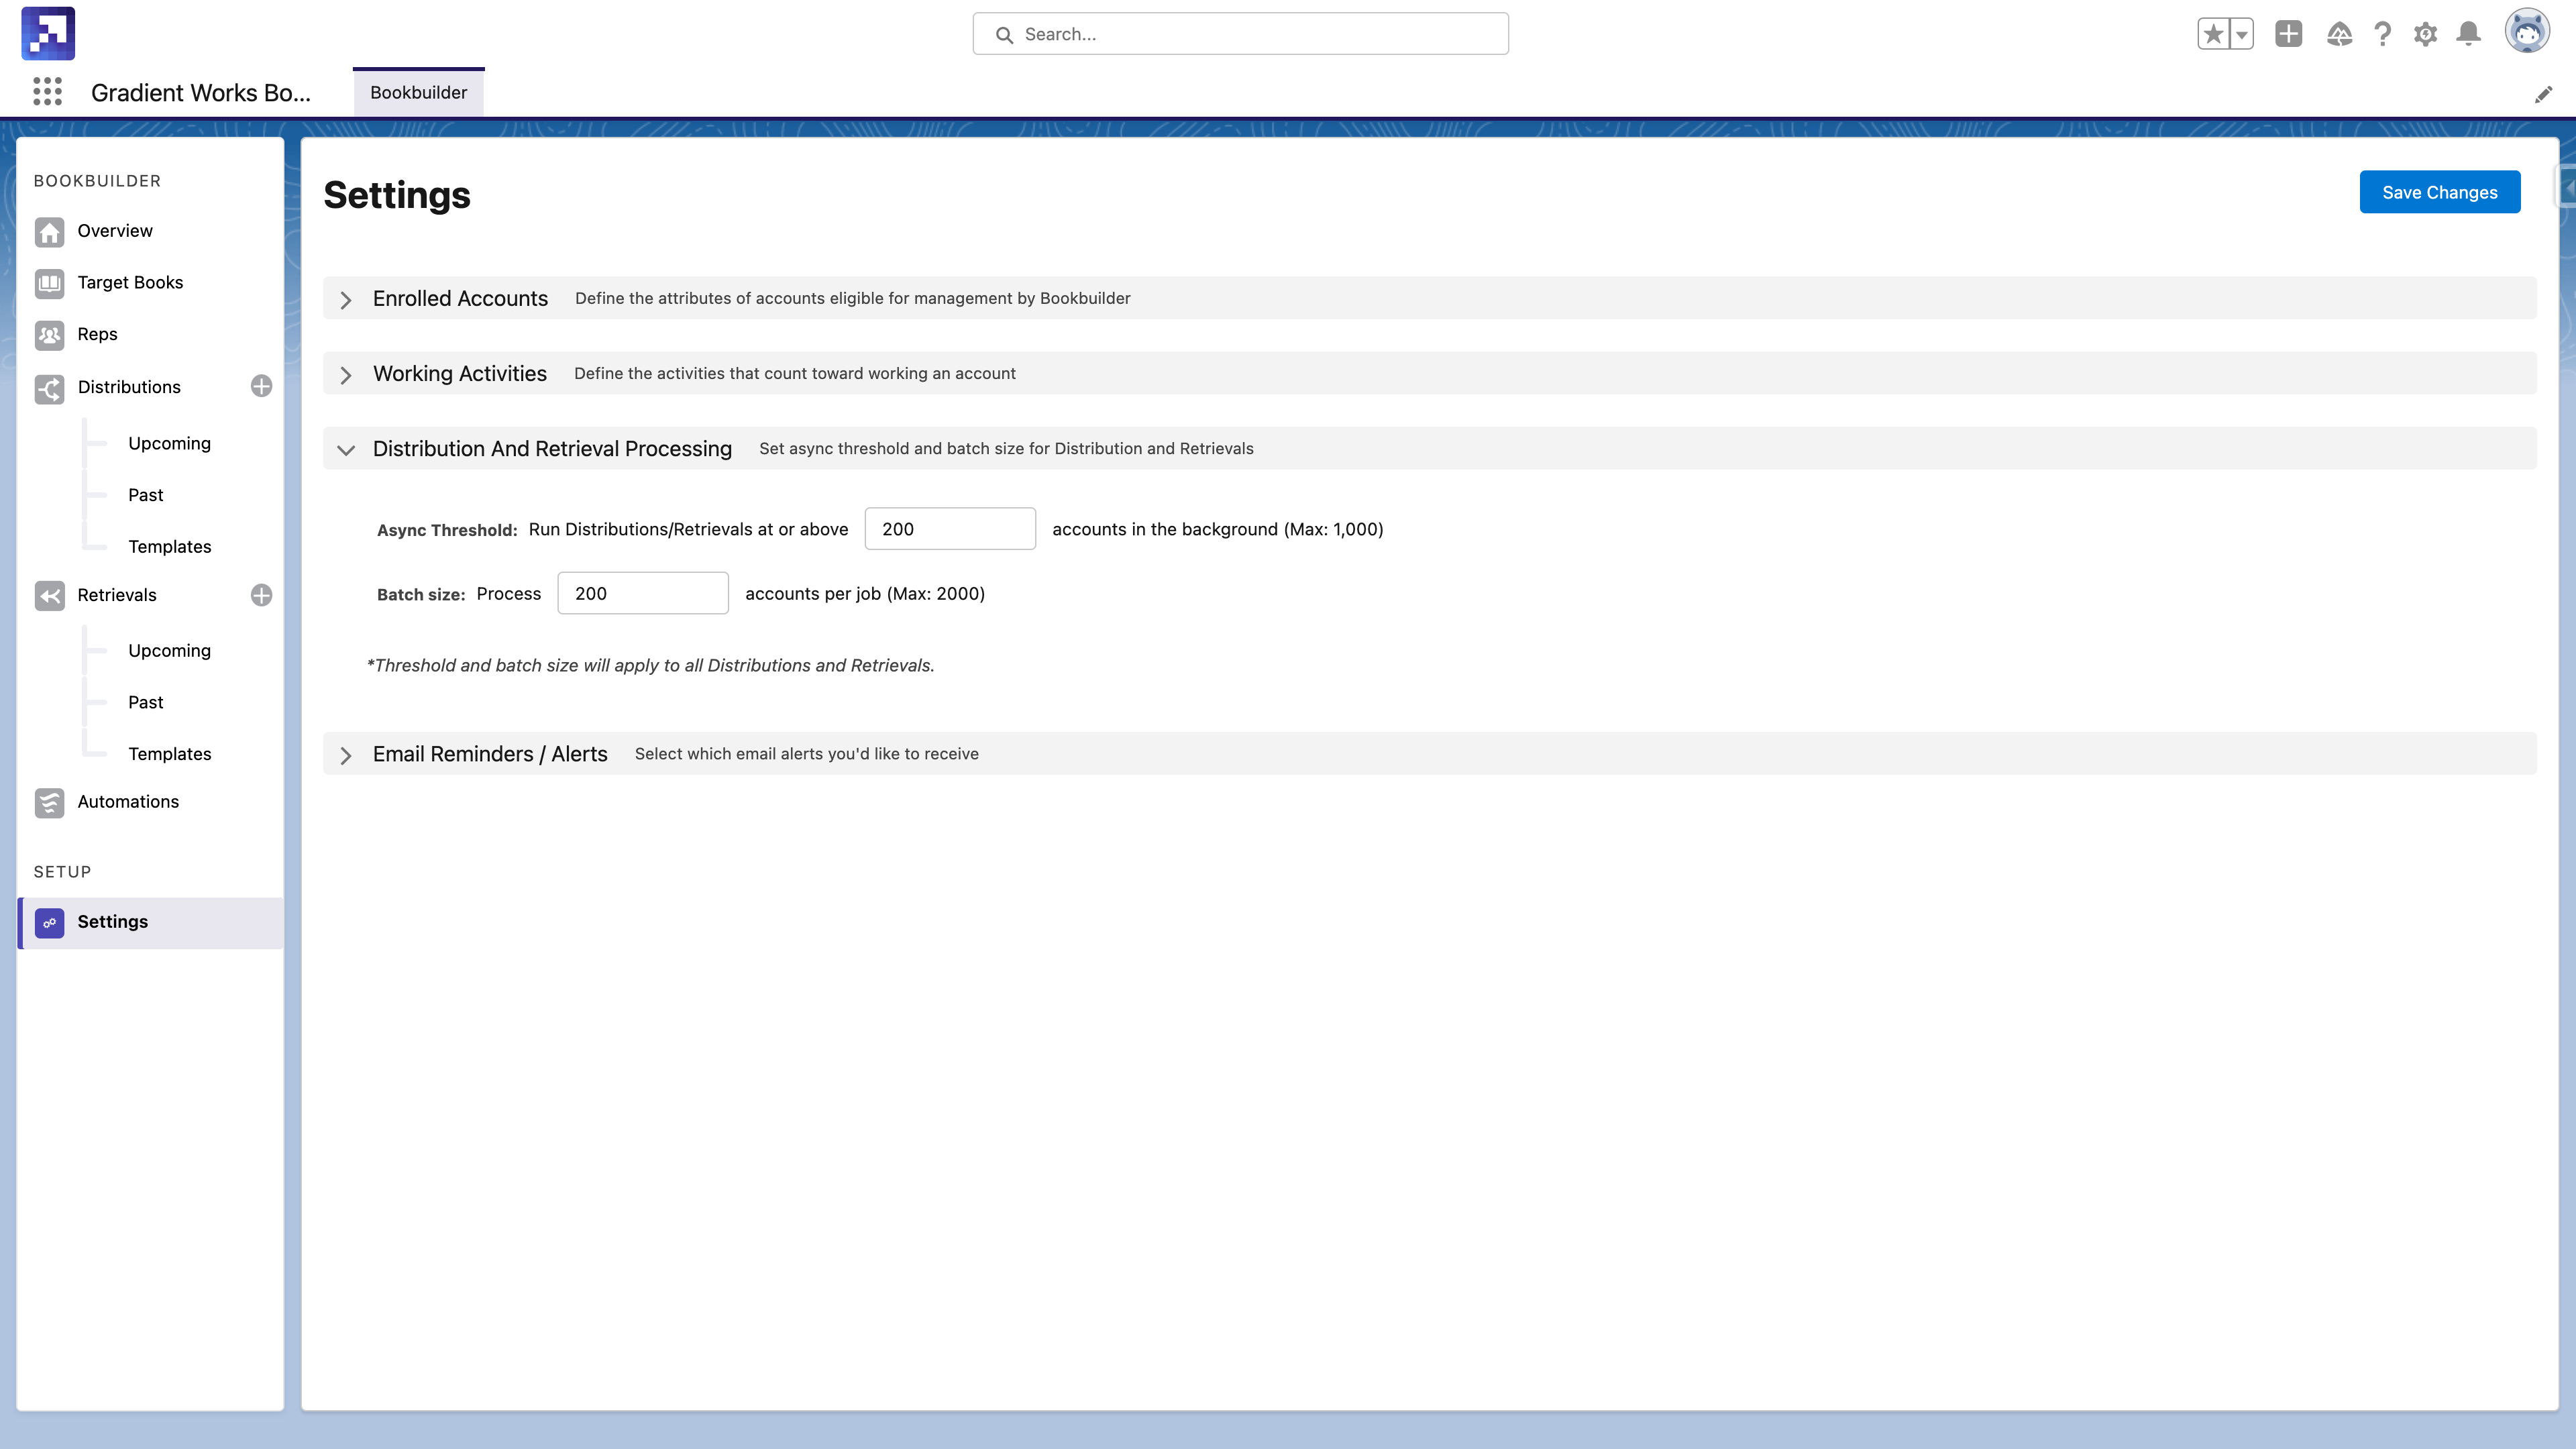Open Upcoming under Retrievals
The image size is (2576, 1449).
click(169, 651)
